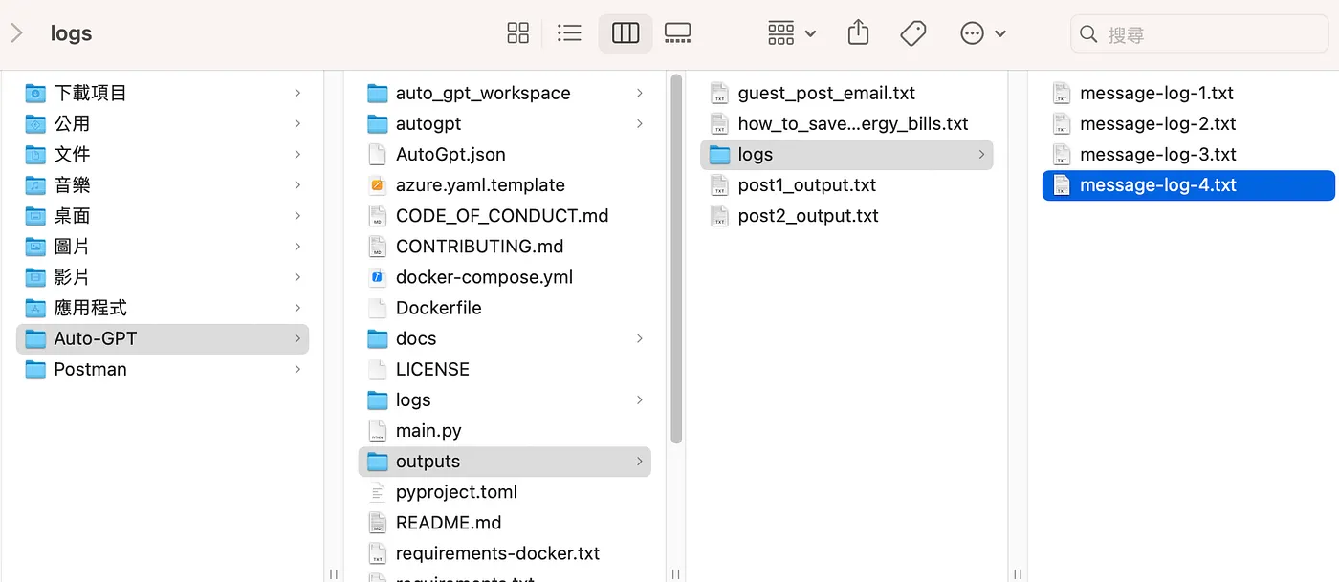Switch to list view
Image resolution: width=1339 pixels, height=582 pixels.
pos(569,33)
